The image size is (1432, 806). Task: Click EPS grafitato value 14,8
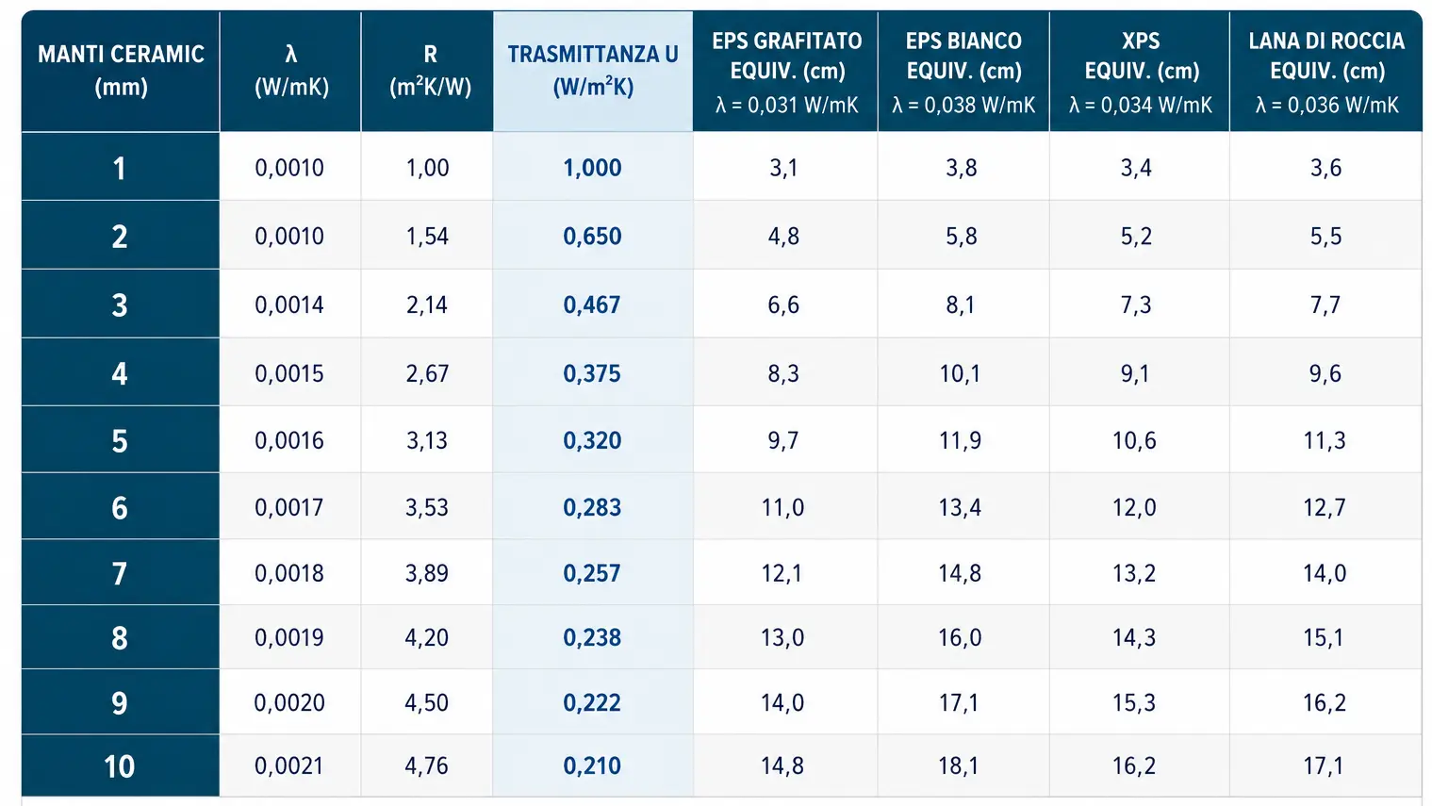782,766
